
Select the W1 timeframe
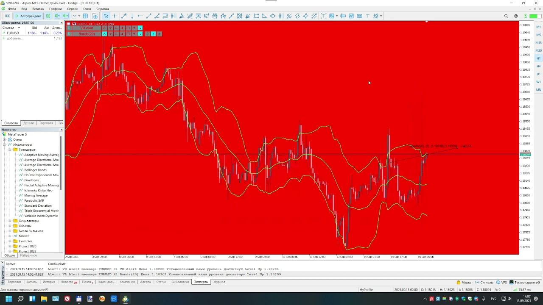click(x=539, y=82)
